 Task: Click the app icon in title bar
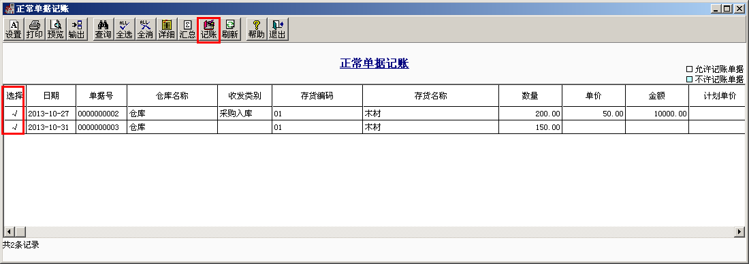click(x=9, y=8)
